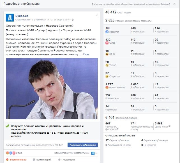
Task: Open the page identity selector dropdown
Action: pyautogui.click(x=94, y=153)
